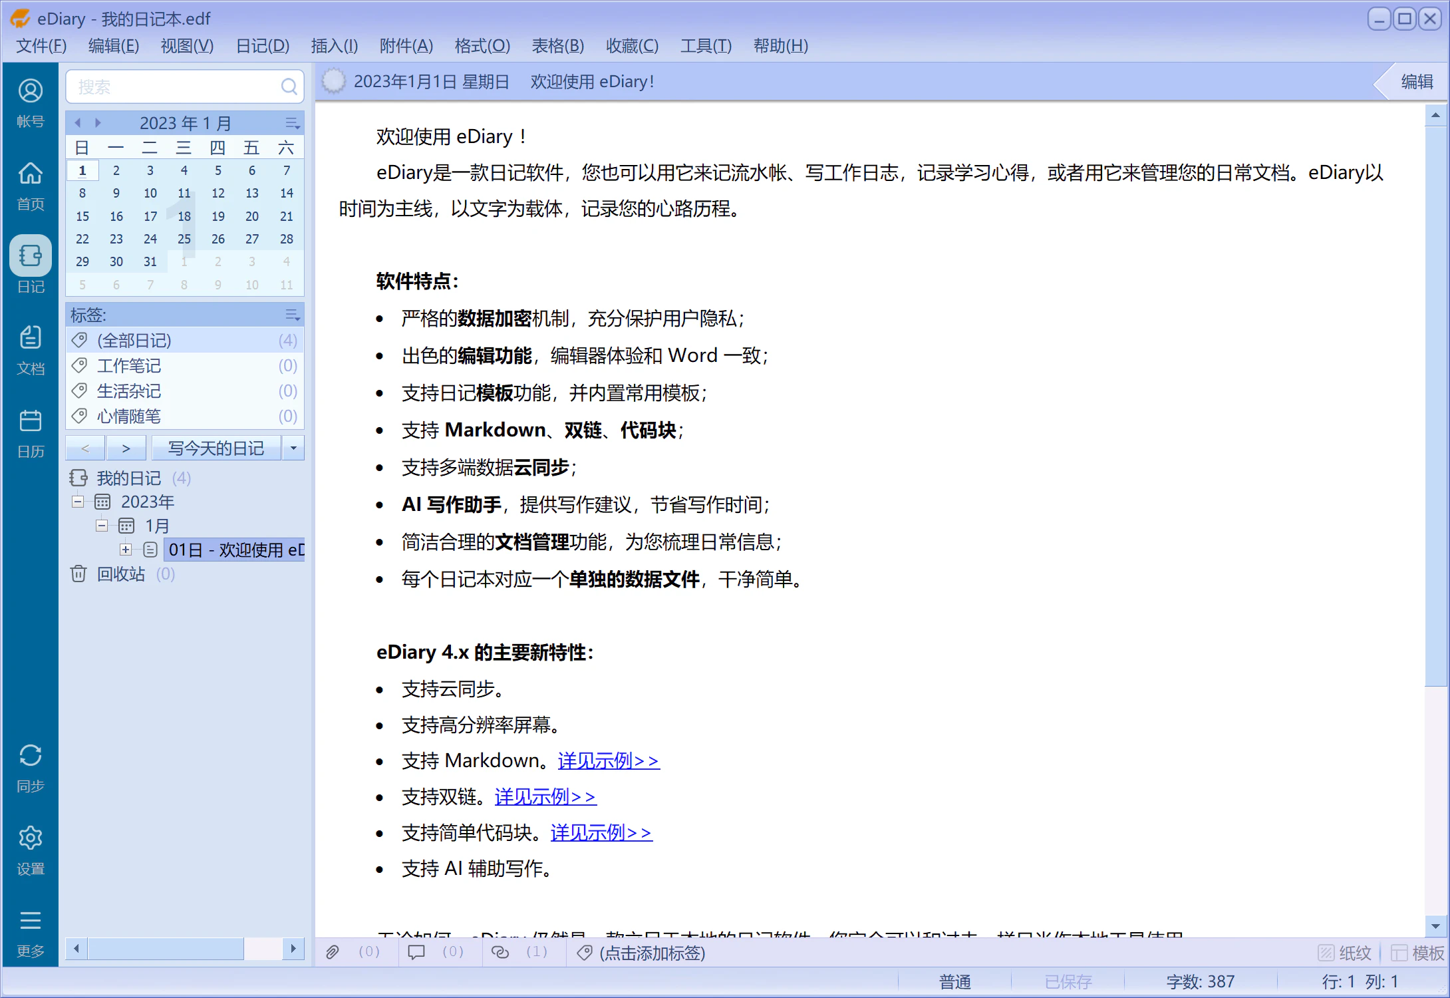Click the attachment paperclip icon
1450x998 pixels.
tap(332, 952)
